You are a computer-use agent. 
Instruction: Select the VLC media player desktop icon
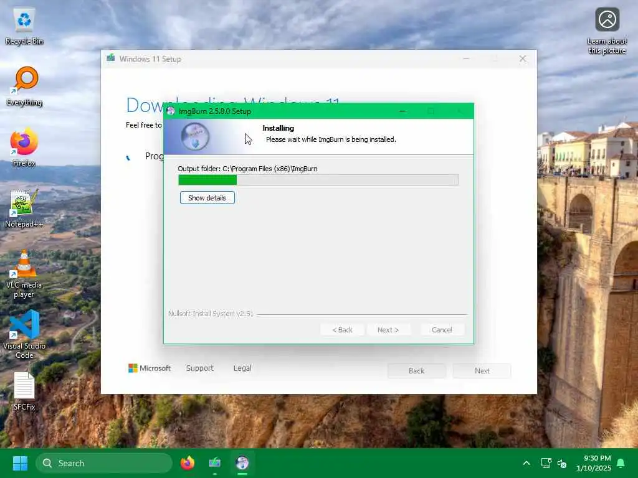(24, 274)
